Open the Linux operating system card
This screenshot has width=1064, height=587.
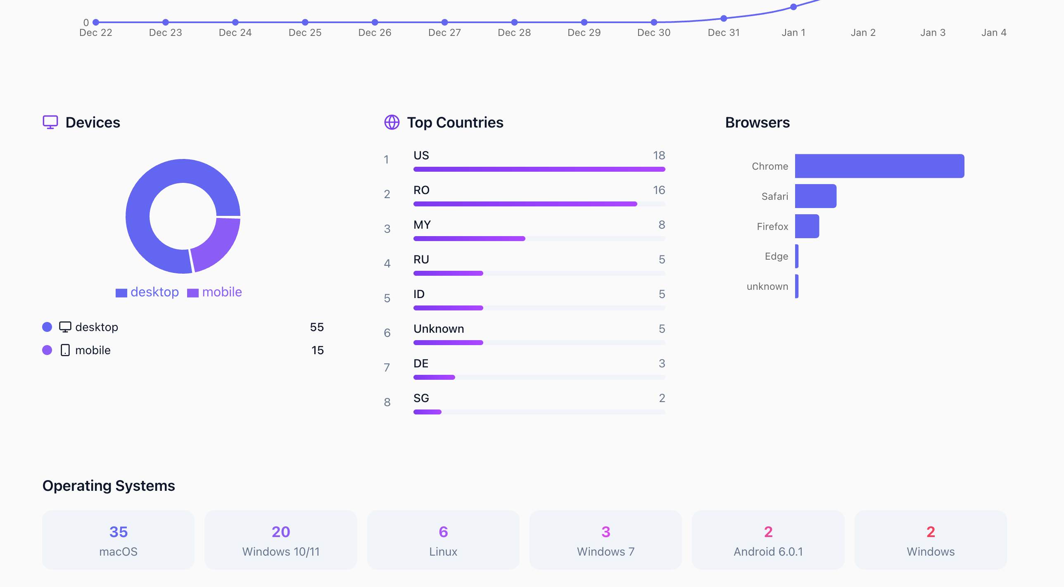pos(443,540)
